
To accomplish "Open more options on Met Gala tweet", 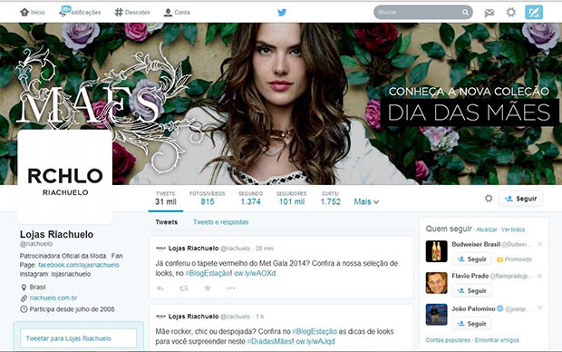I will tap(230, 288).
